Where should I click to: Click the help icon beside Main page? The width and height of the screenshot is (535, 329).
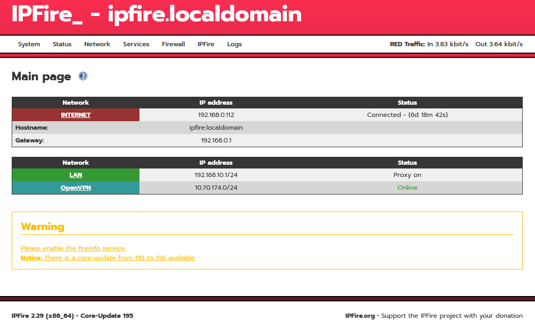click(x=83, y=76)
